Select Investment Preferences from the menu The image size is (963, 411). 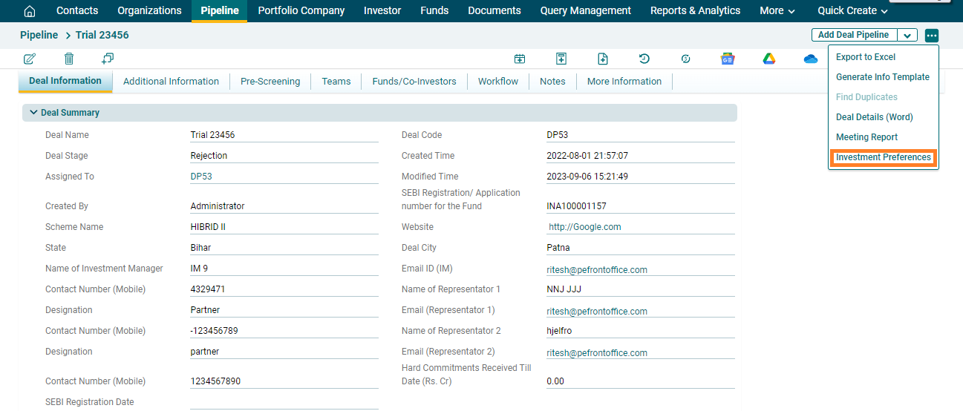[x=883, y=157]
